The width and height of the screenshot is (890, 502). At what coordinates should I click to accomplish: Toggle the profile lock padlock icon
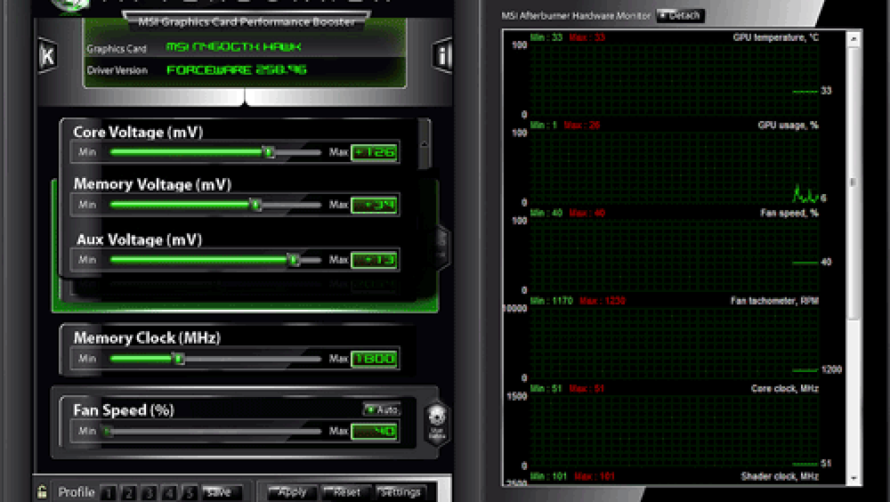click(42, 491)
